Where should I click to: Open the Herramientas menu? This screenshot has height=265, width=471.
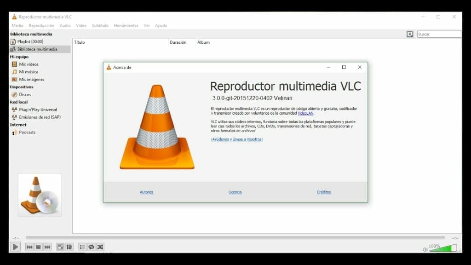click(x=126, y=26)
